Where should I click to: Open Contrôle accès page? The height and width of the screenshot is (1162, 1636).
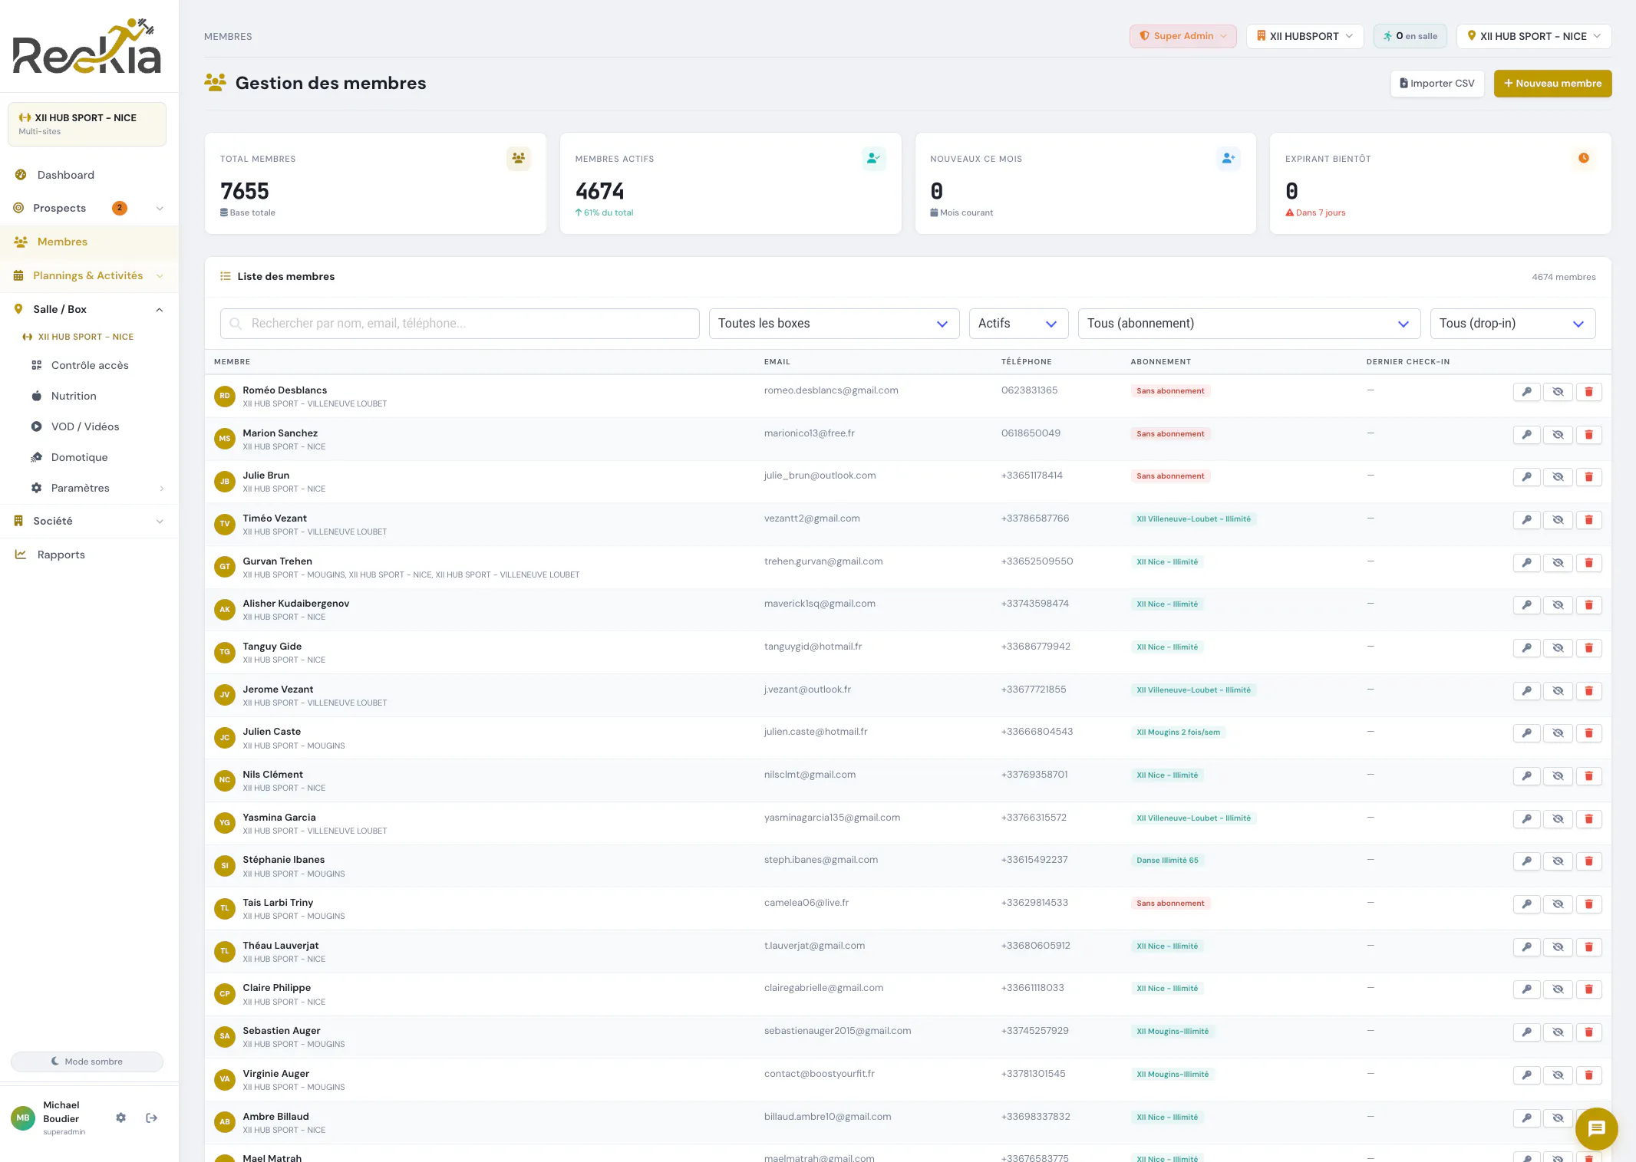coord(89,365)
